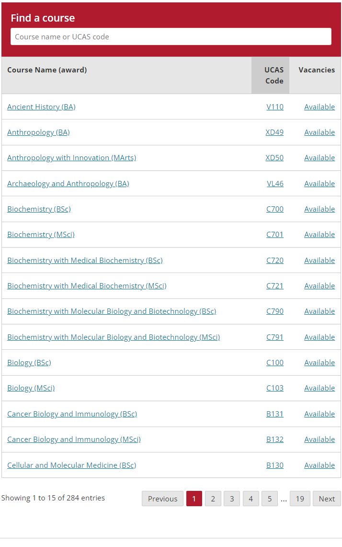Open Cancer Biology and Immunology (MSci) link

[x=74, y=439]
